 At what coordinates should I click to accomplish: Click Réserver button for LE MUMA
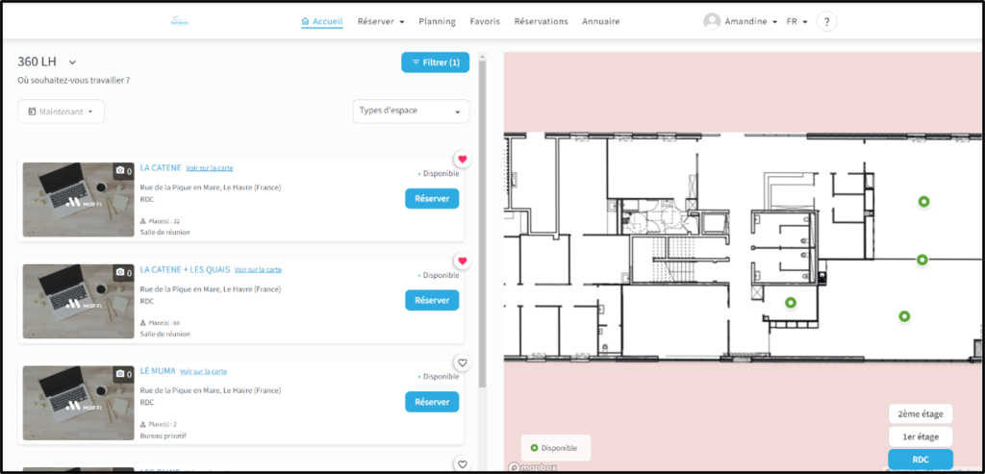432,401
